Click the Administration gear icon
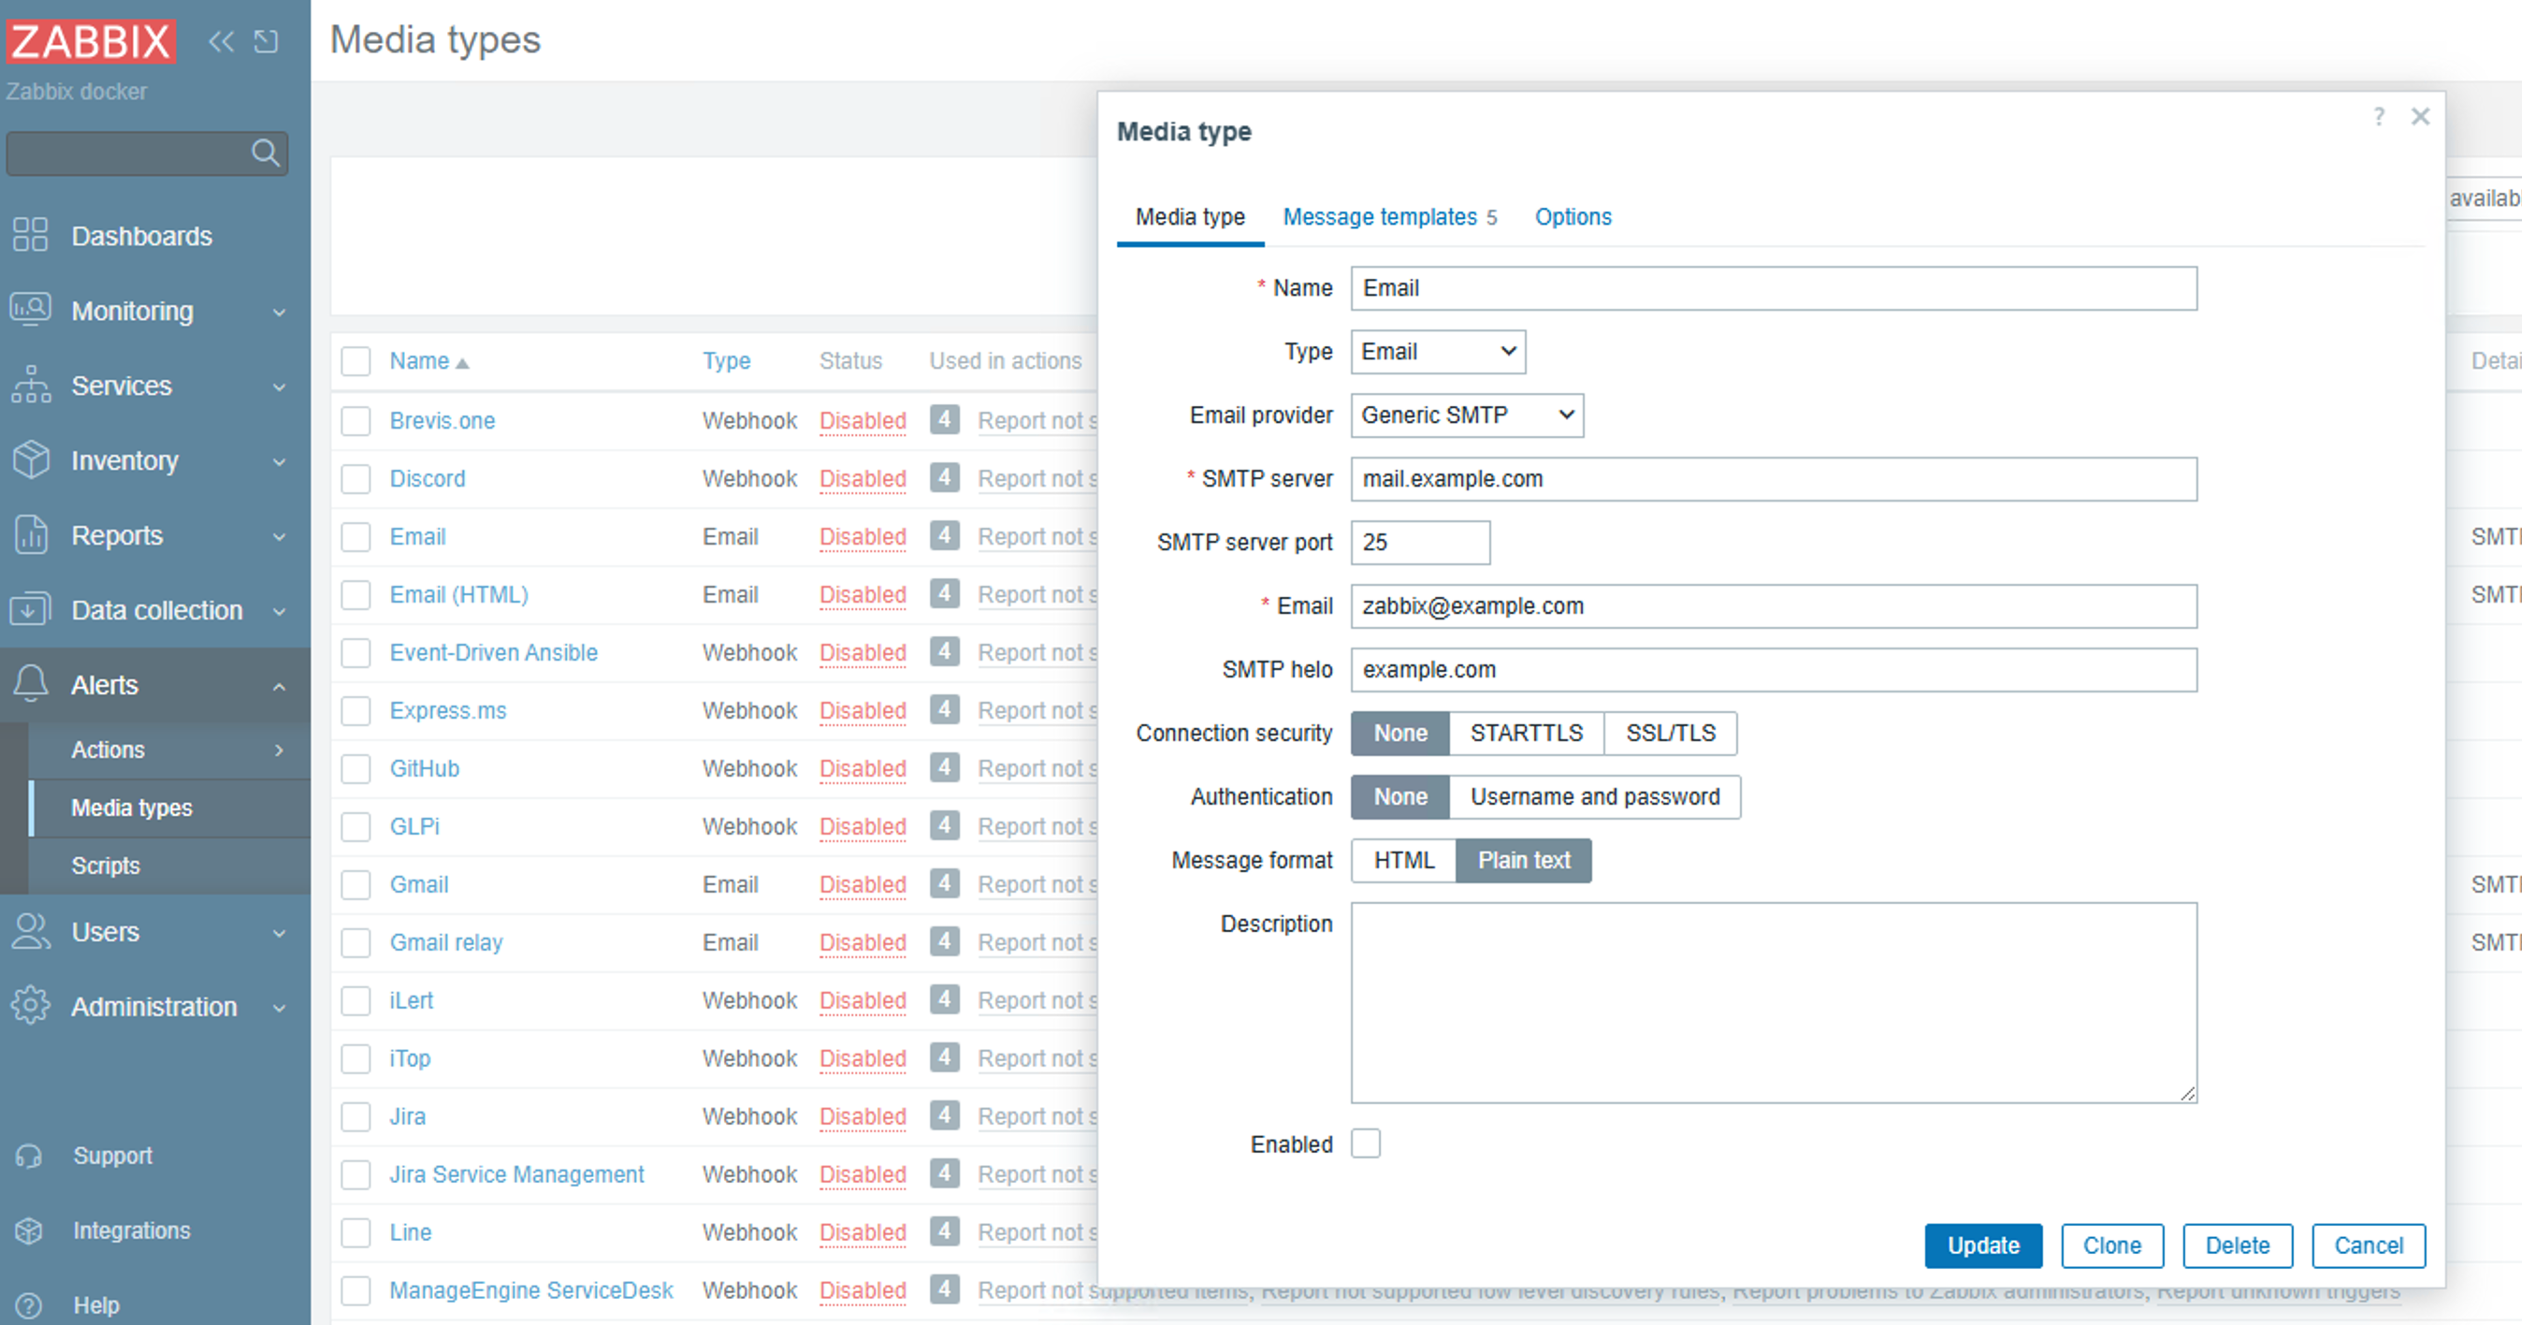The width and height of the screenshot is (2522, 1325). (x=30, y=1006)
